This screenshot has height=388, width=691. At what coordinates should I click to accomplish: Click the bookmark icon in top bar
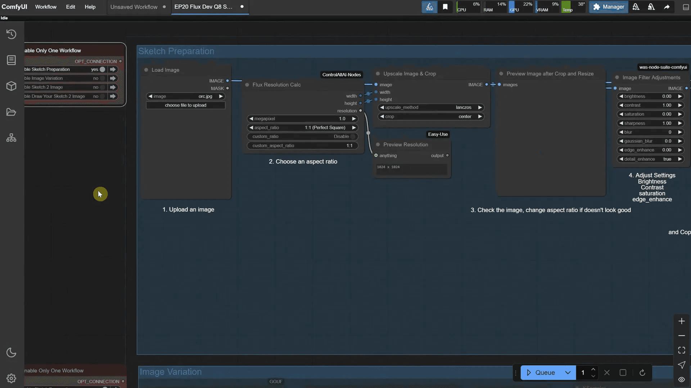coord(445,7)
